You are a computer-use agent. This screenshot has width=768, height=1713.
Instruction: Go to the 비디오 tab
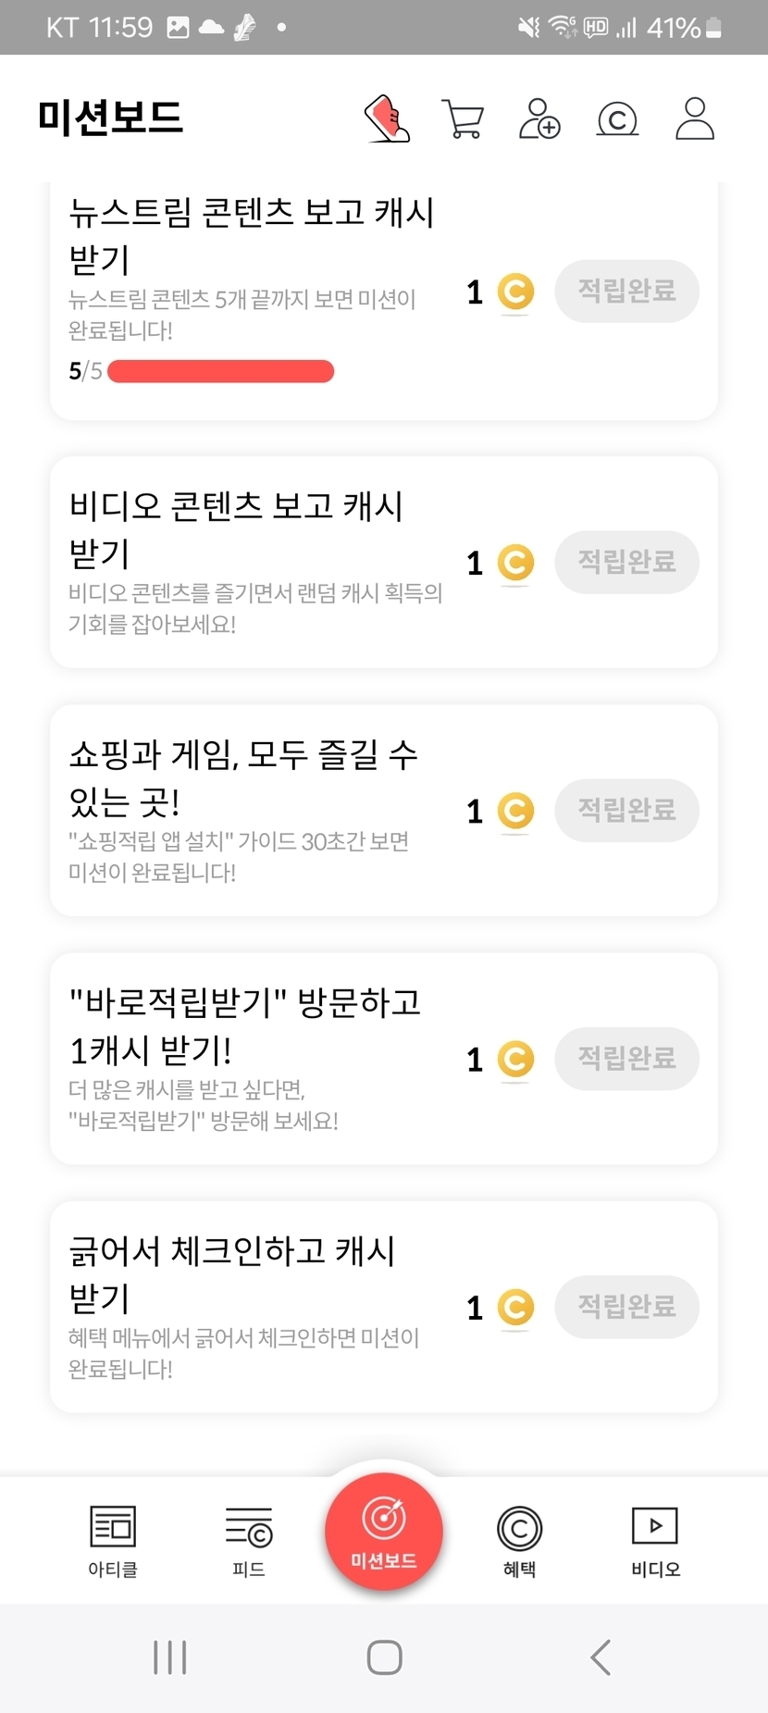tap(655, 1540)
